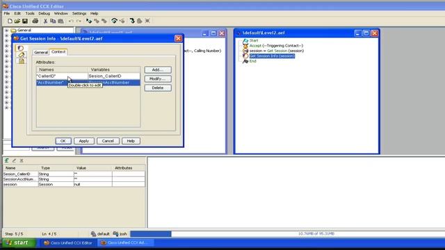Select the session variable row
Screen dimensions: 445x250
[x=74, y=184]
